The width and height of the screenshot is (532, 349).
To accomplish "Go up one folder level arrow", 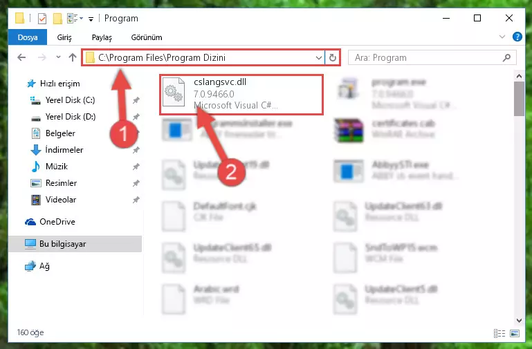I will (x=72, y=57).
